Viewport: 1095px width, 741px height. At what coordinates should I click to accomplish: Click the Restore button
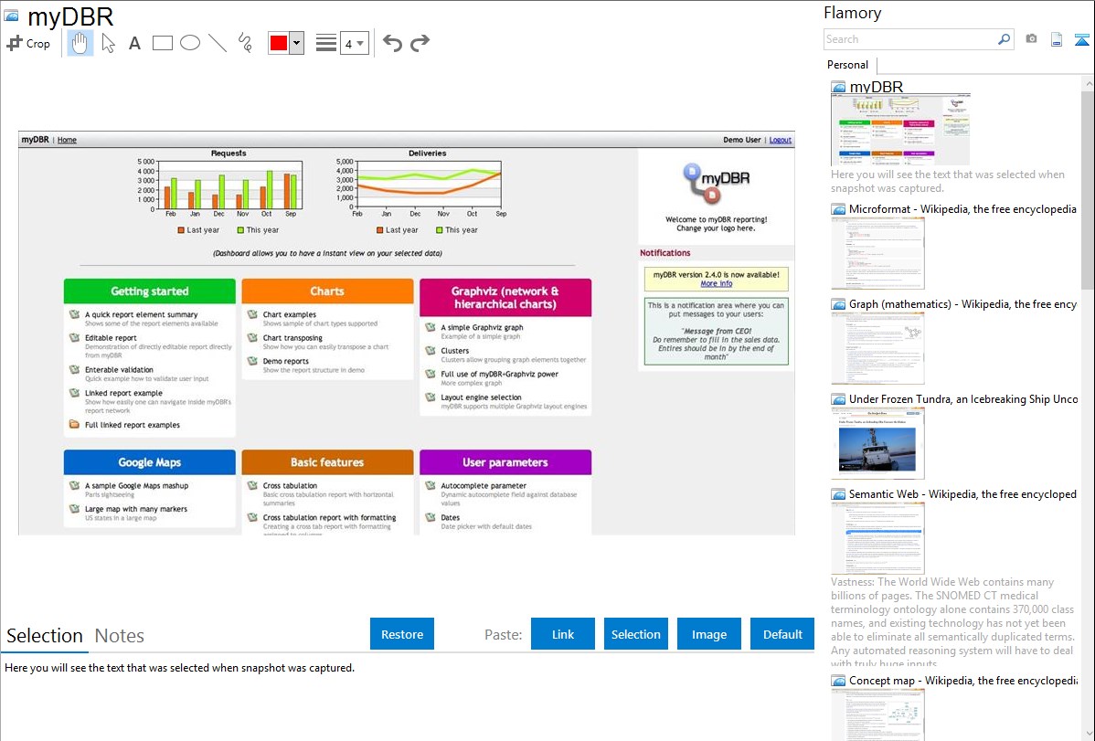pos(402,634)
